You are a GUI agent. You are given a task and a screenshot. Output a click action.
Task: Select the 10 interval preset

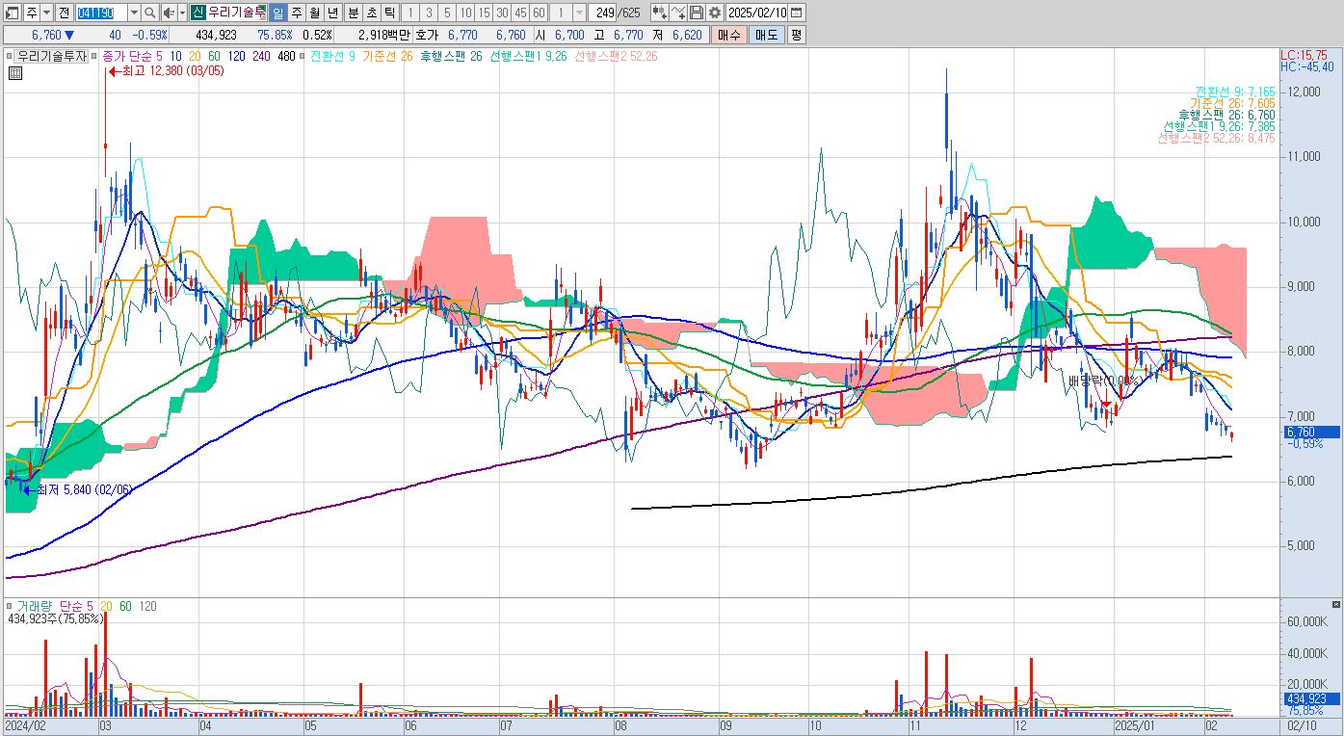coord(465,13)
